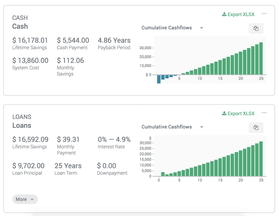Click the 0% — 4.9% interest rate value

pos(114,140)
